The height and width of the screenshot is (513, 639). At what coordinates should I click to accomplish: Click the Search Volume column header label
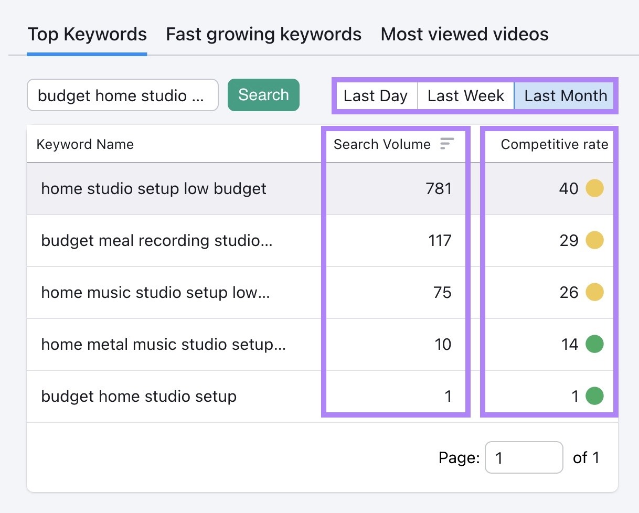coord(382,144)
